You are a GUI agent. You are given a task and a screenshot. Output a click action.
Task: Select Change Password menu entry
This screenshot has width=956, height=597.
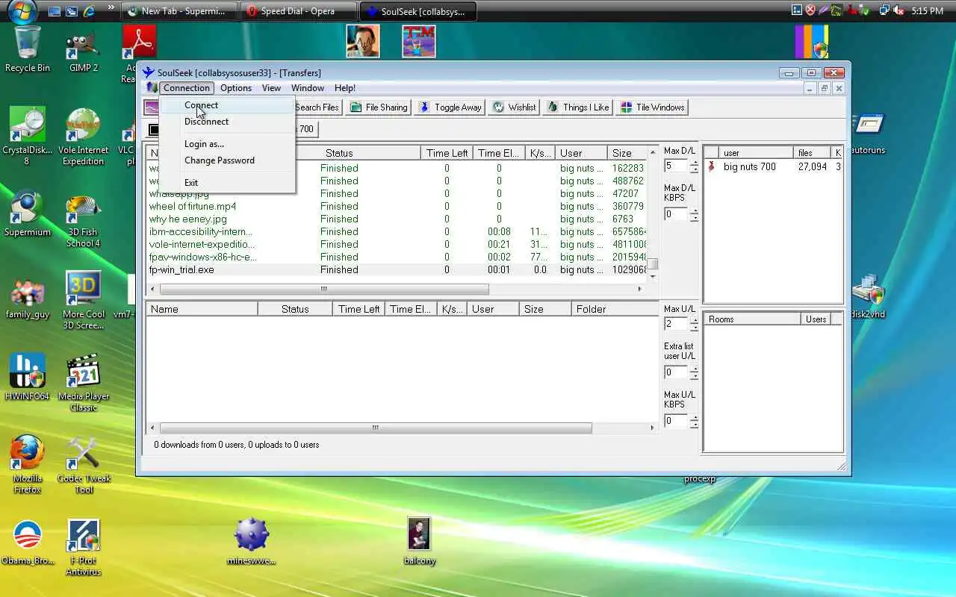click(227, 160)
